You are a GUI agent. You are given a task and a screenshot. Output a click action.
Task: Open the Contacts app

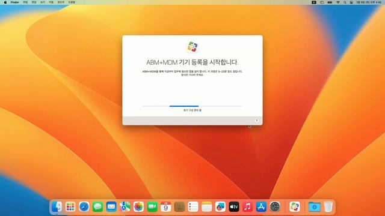tap(179, 207)
